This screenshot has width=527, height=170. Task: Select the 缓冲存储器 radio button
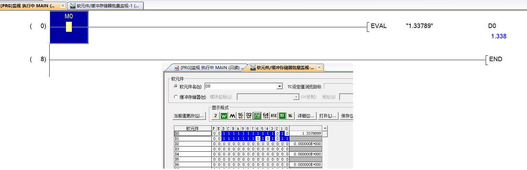[x=176, y=97]
